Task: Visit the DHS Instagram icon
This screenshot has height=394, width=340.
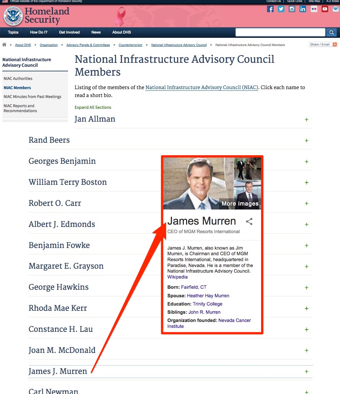Action: coord(292,9)
